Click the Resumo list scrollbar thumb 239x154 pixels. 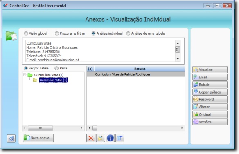click(95, 128)
